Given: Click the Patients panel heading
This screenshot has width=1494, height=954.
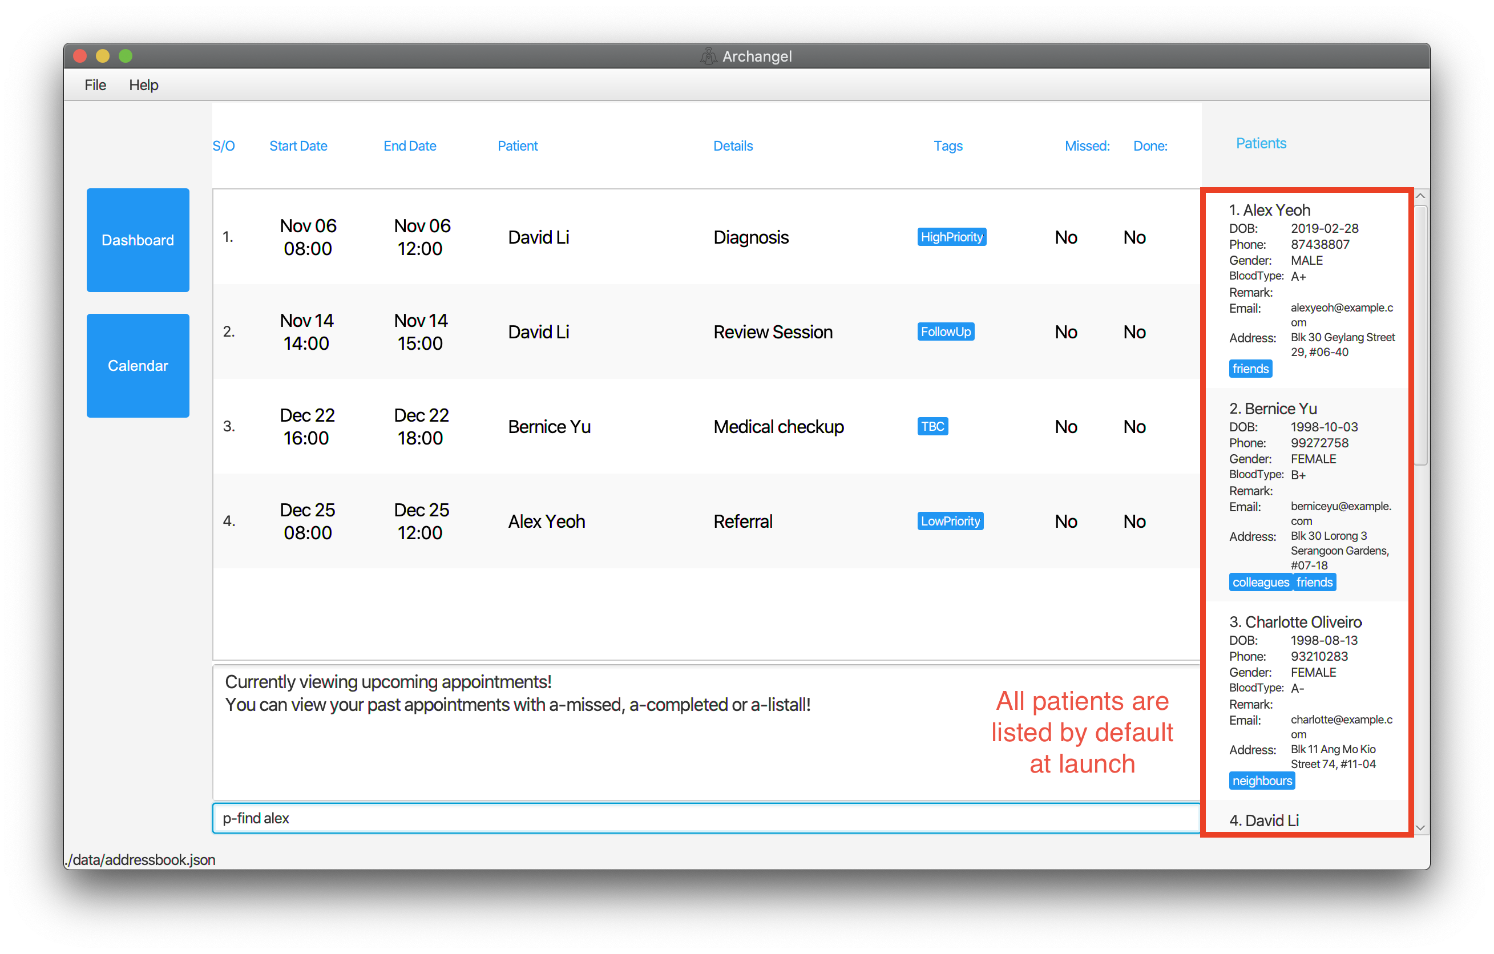Looking at the screenshot, I should coord(1261,143).
